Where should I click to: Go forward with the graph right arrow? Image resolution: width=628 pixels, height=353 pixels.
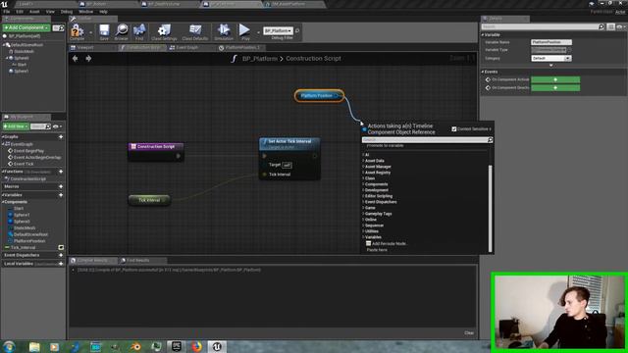[88, 59]
